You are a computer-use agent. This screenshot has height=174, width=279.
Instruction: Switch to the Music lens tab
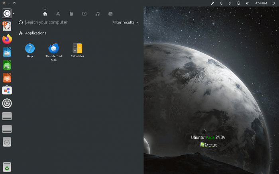coord(98,14)
